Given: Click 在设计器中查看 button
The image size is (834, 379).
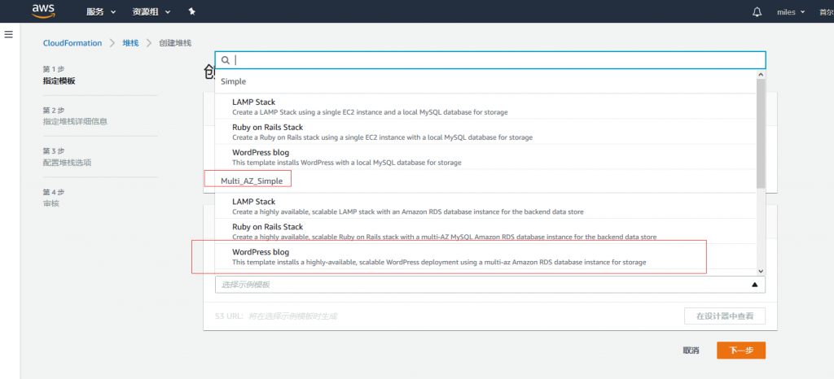Looking at the screenshot, I should [x=725, y=316].
